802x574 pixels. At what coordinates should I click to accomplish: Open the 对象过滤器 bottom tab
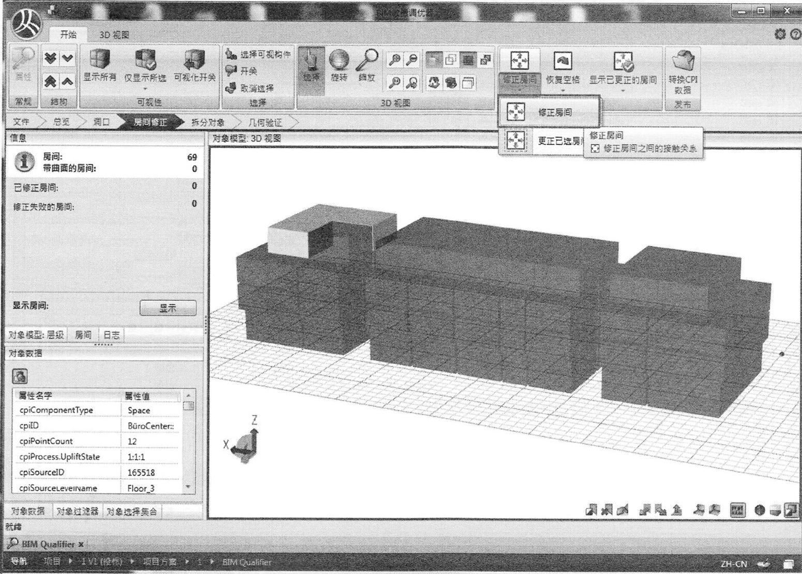pyautogui.click(x=77, y=511)
